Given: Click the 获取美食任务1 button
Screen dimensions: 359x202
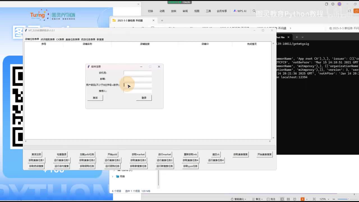Looking at the screenshot, I should (36, 160).
